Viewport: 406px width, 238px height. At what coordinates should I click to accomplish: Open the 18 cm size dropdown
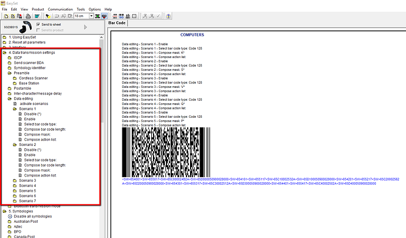click(x=91, y=16)
